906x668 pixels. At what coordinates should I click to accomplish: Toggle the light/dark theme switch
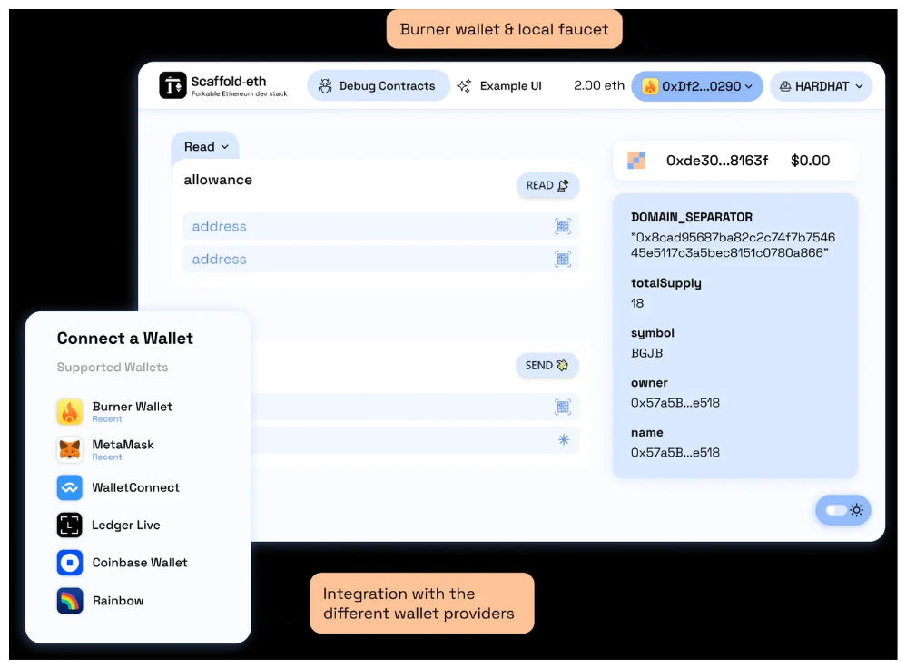click(x=842, y=510)
